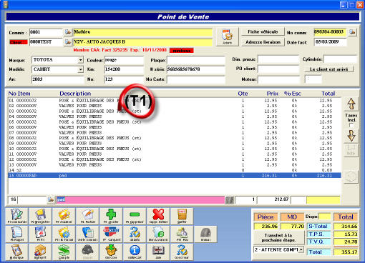Viewport: 365px width, 263px height.
Task: Click the F11 folder-with-gear work order icon
Action: pos(64,234)
